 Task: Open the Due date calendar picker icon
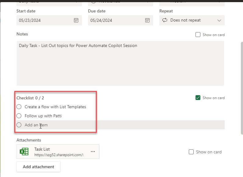147,20
